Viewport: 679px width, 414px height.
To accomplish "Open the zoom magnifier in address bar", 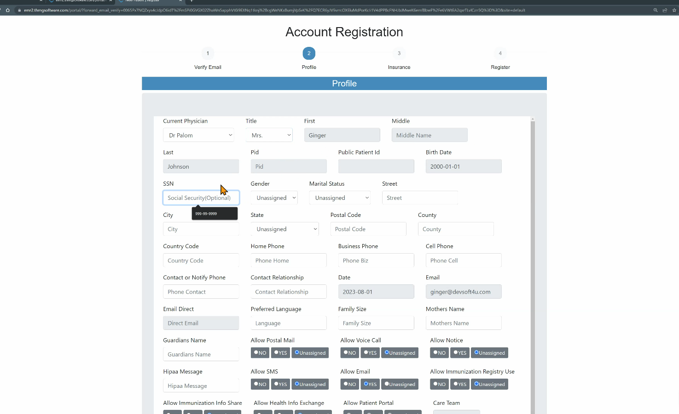I will pyautogui.click(x=656, y=10).
